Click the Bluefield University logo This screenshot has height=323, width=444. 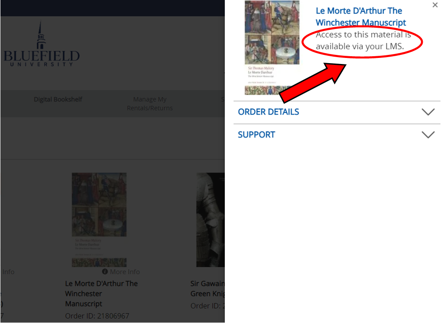[42, 44]
